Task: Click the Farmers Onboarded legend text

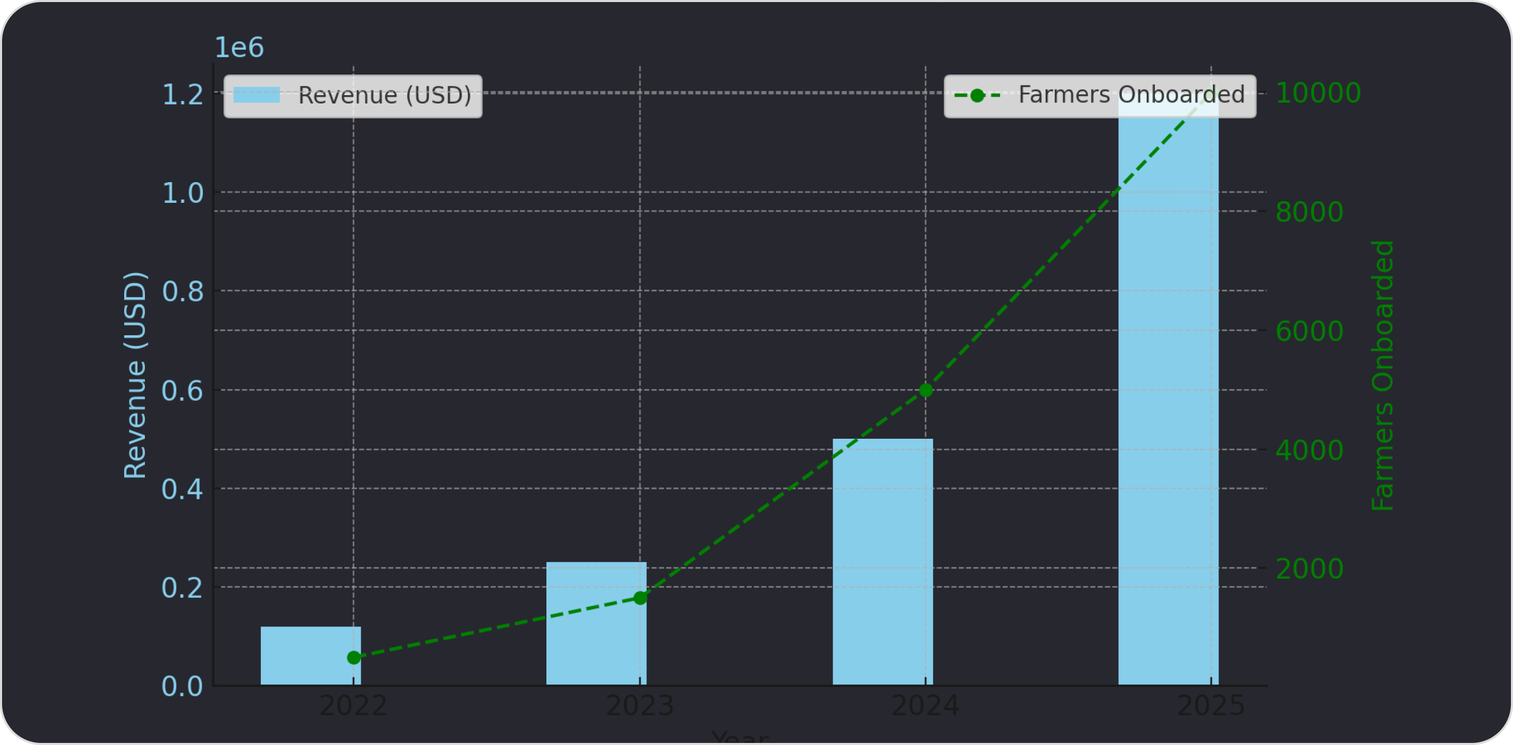Action: pos(1131,95)
